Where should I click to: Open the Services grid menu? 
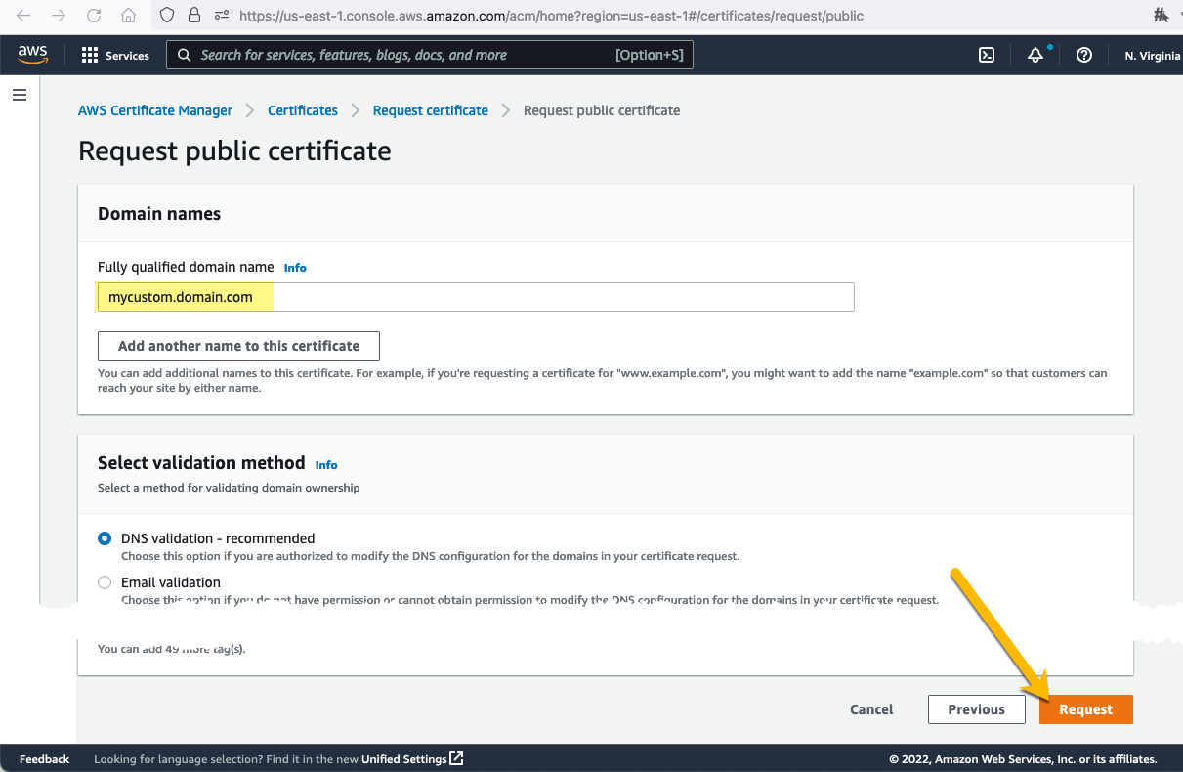115,56
